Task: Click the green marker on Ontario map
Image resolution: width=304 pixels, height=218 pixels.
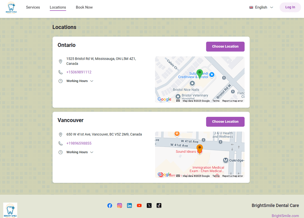Action: (200, 74)
